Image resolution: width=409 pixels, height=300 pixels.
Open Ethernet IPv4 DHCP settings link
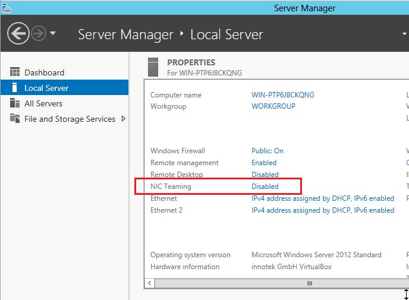[x=323, y=198]
